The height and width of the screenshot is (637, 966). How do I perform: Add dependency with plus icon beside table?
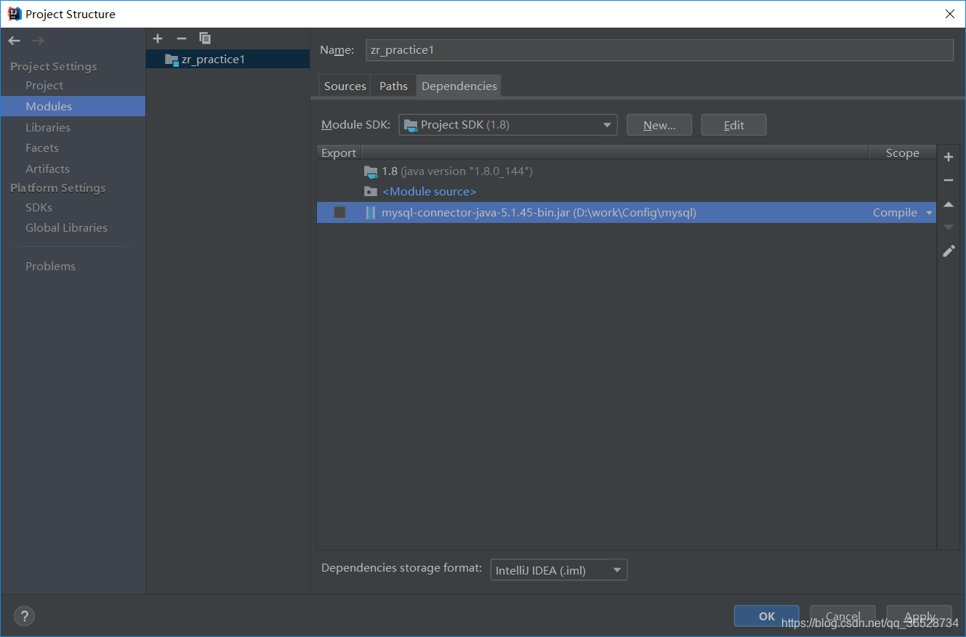pos(949,157)
